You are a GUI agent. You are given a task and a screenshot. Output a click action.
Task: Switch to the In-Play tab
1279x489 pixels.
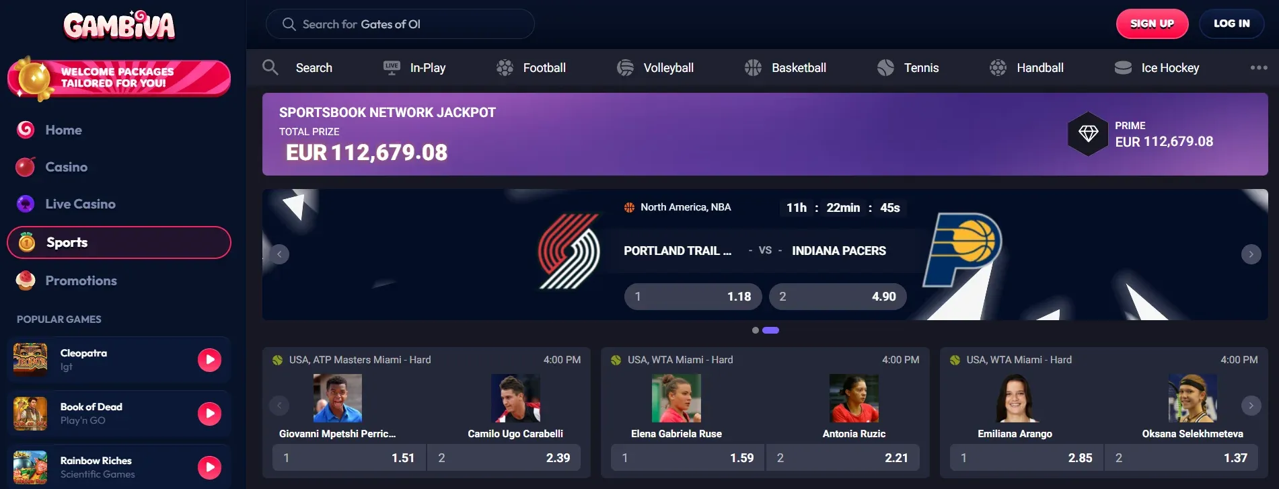(427, 68)
